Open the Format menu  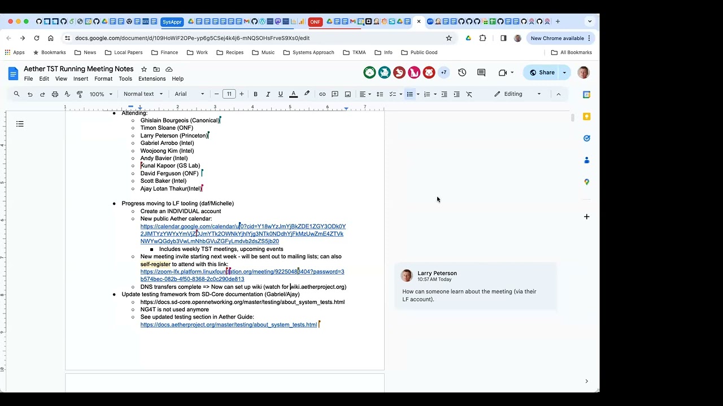[x=103, y=79]
